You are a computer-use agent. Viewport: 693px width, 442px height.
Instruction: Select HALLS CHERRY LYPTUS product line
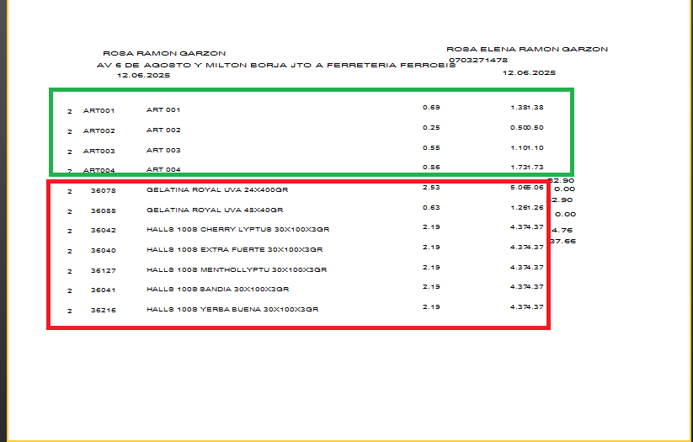pos(237,230)
